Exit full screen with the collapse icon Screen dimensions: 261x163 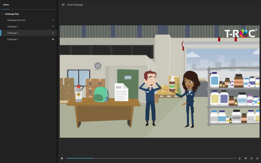click(x=257, y=158)
